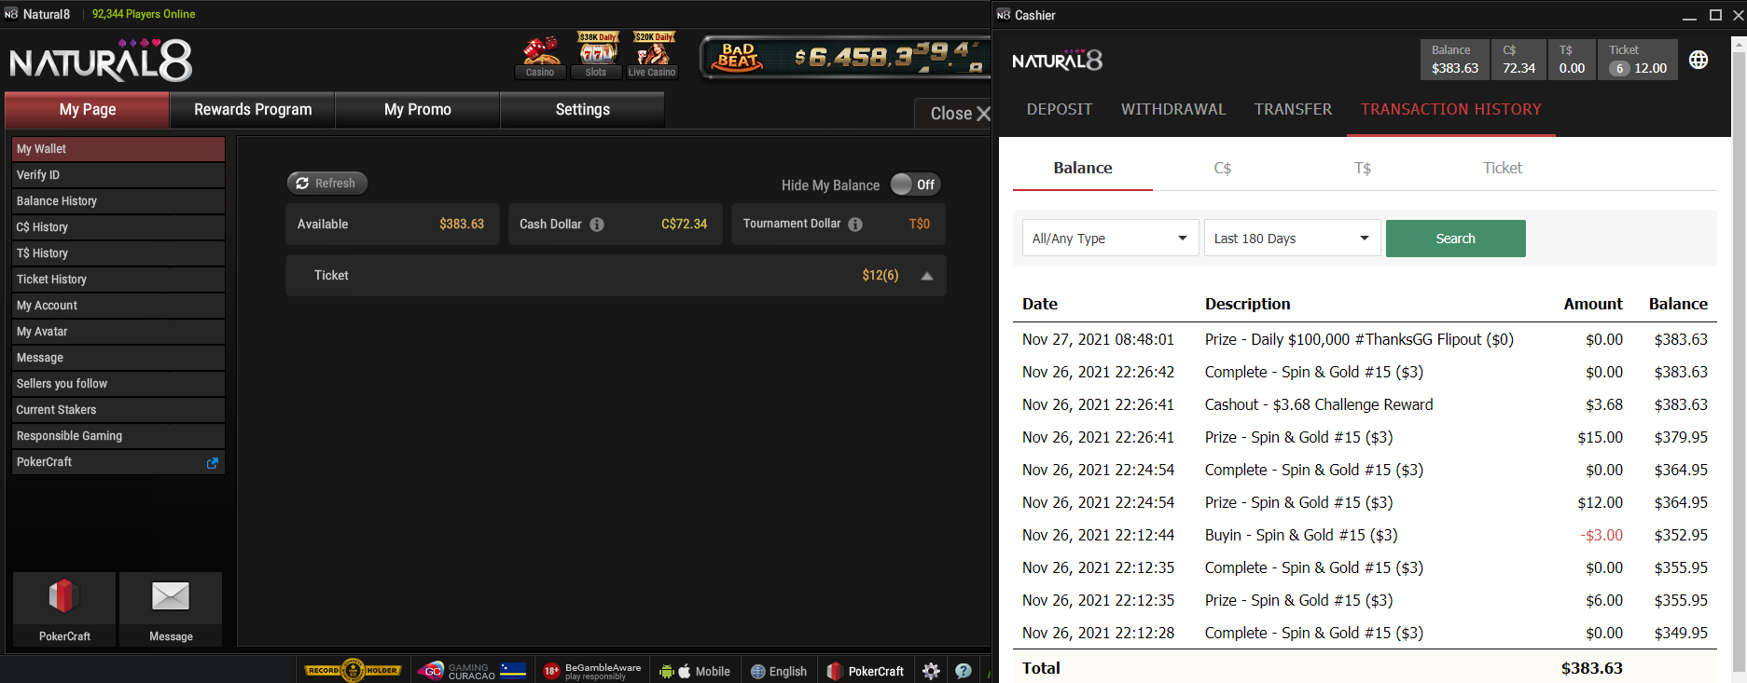This screenshot has height=683, width=1747.
Task: Click the Cashier header T$ box
Action: [1572, 60]
